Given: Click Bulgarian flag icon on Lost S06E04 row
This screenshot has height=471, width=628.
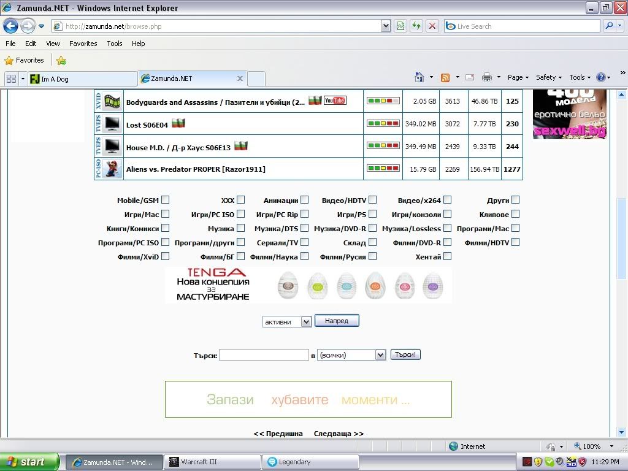Looking at the screenshot, I should [178, 123].
